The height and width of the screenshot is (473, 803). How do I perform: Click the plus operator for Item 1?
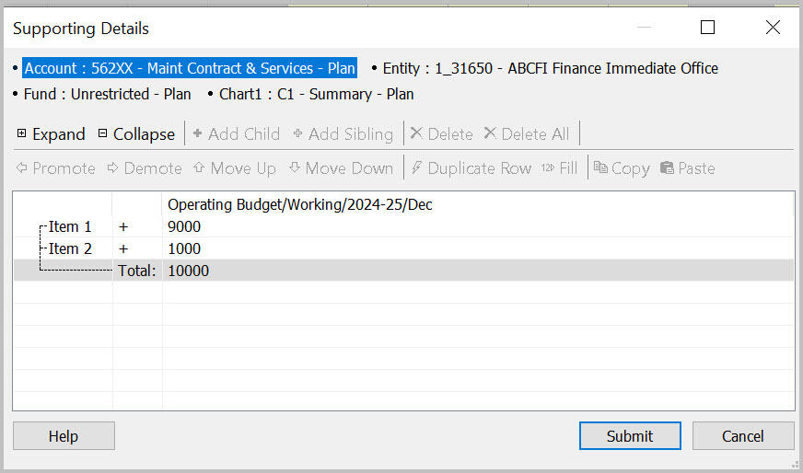123,226
